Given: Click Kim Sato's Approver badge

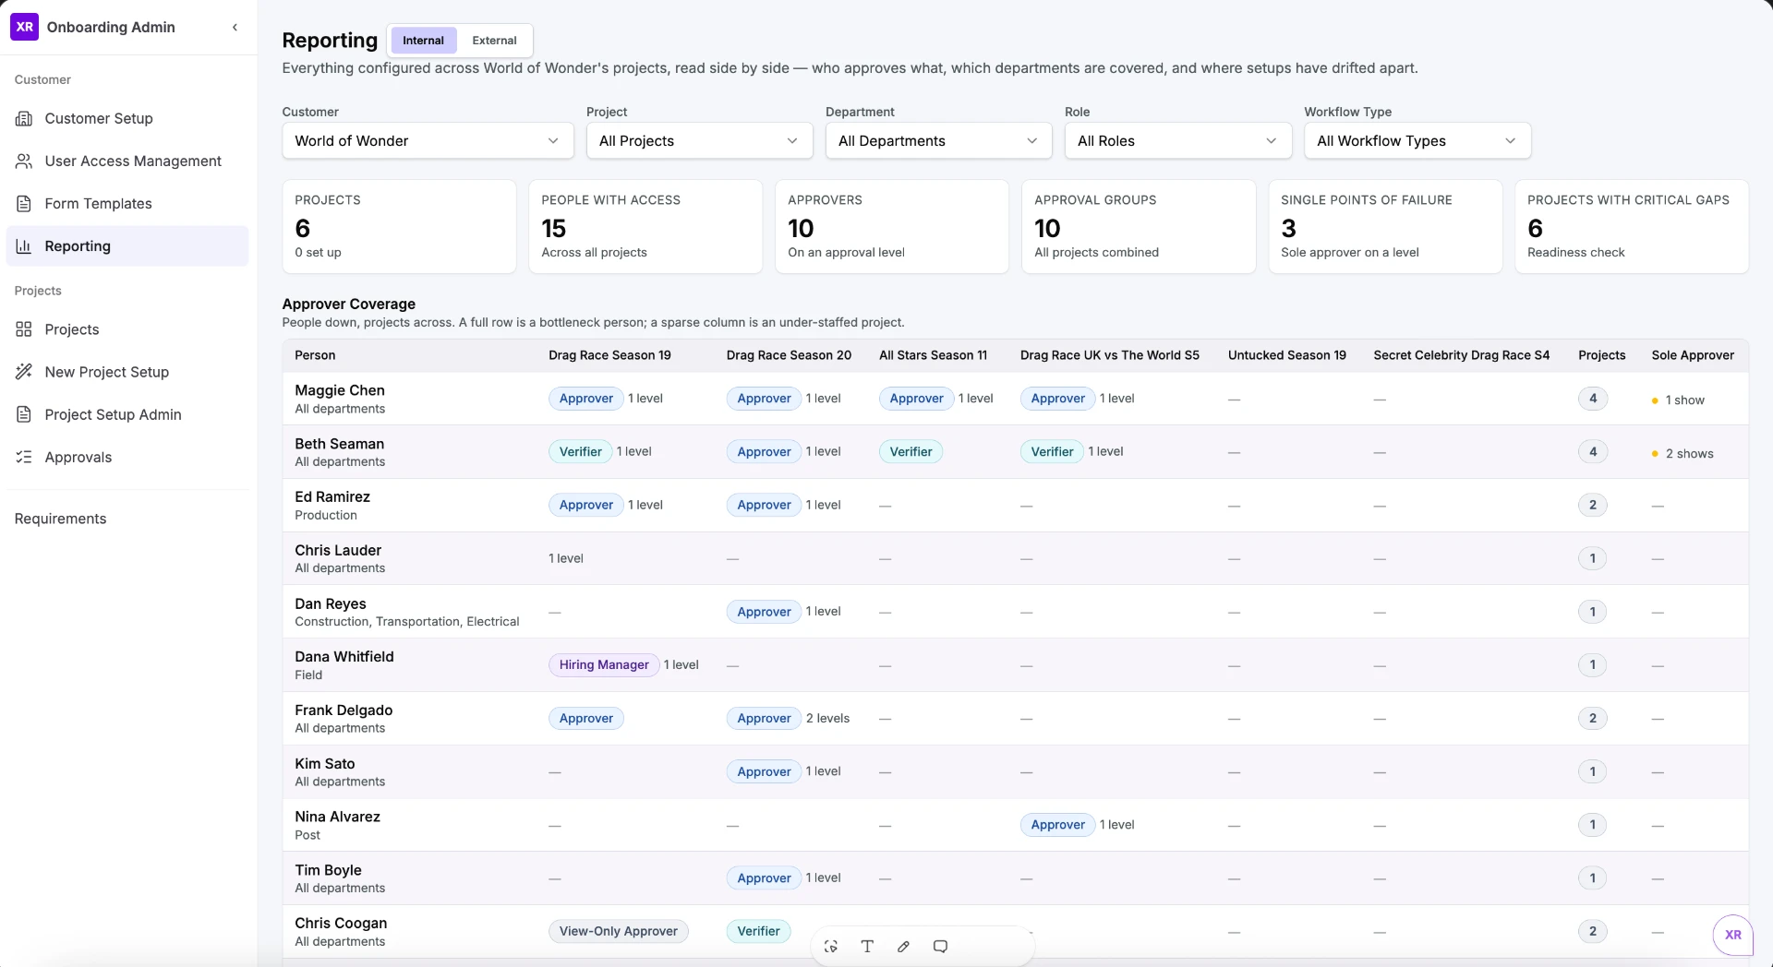Looking at the screenshot, I should click(764, 772).
